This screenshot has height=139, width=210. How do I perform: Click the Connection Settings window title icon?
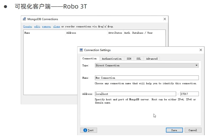click(81, 50)
